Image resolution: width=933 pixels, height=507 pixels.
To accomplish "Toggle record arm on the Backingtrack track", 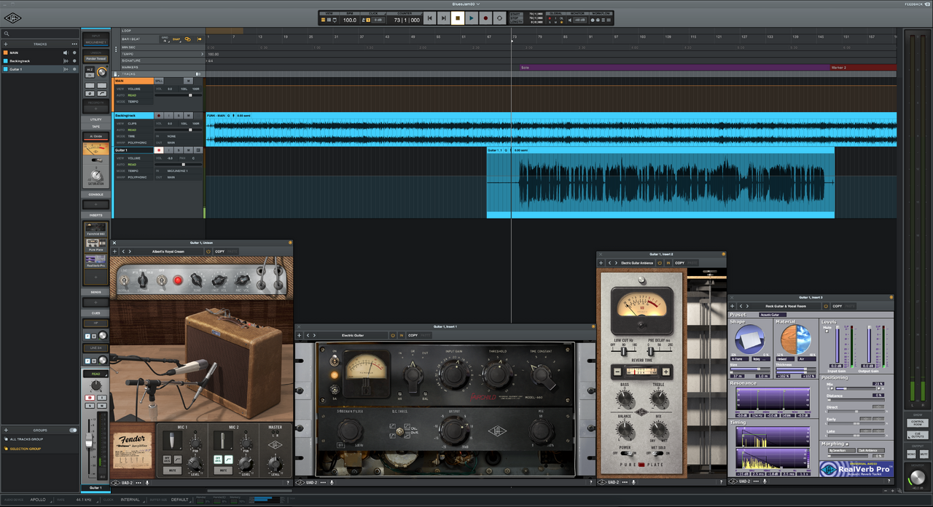I will pos(158,115).
